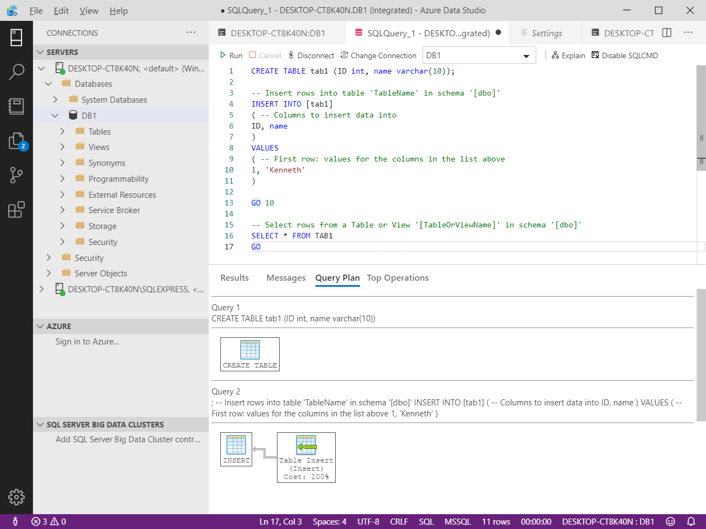Open the File menu

click(36, 11)
